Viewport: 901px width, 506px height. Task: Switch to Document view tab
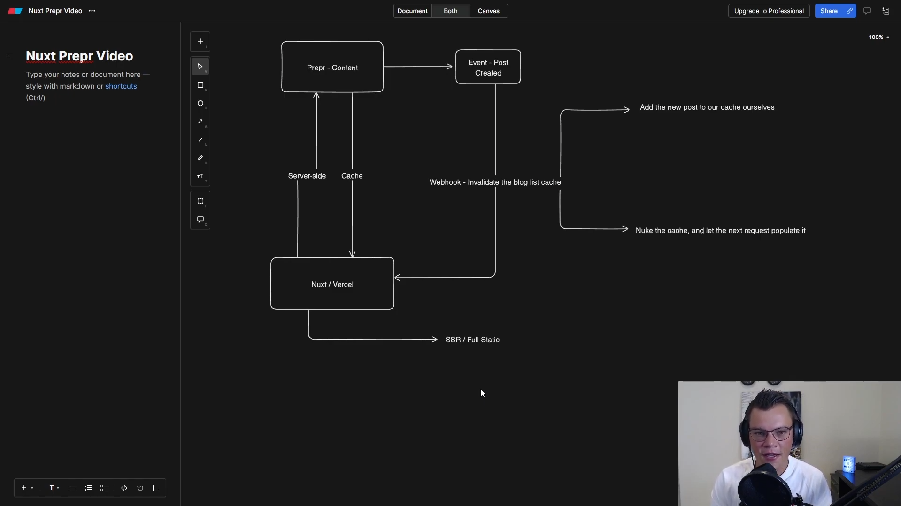[412, 11]
